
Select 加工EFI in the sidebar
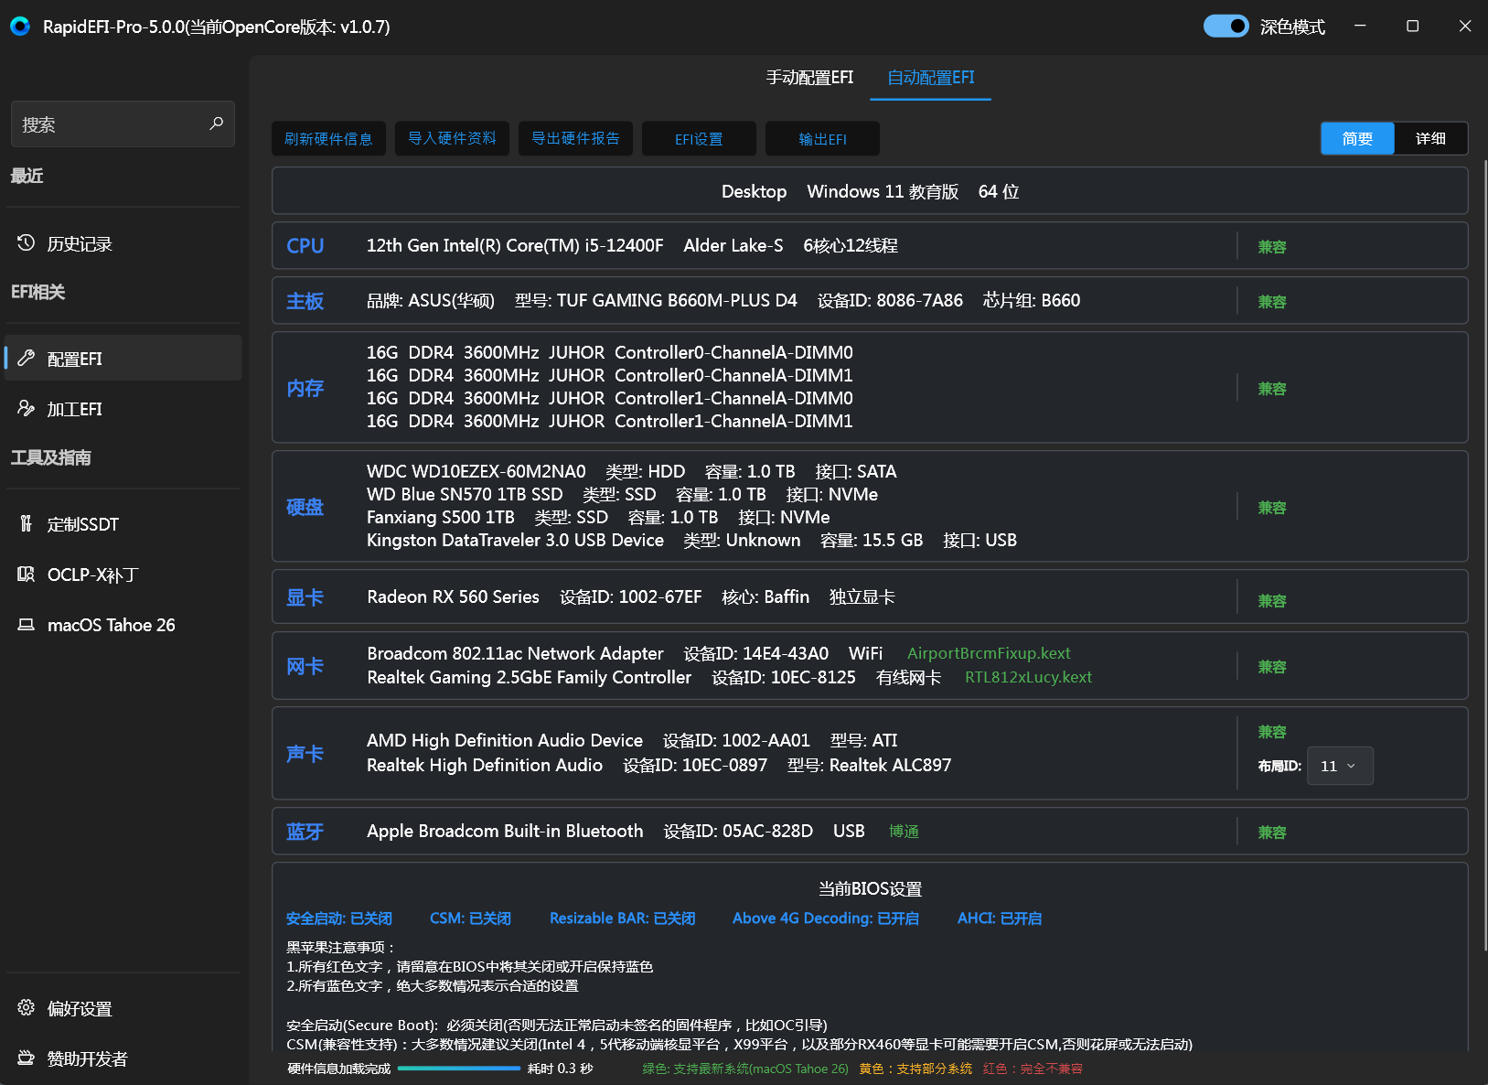click(123, 408)
